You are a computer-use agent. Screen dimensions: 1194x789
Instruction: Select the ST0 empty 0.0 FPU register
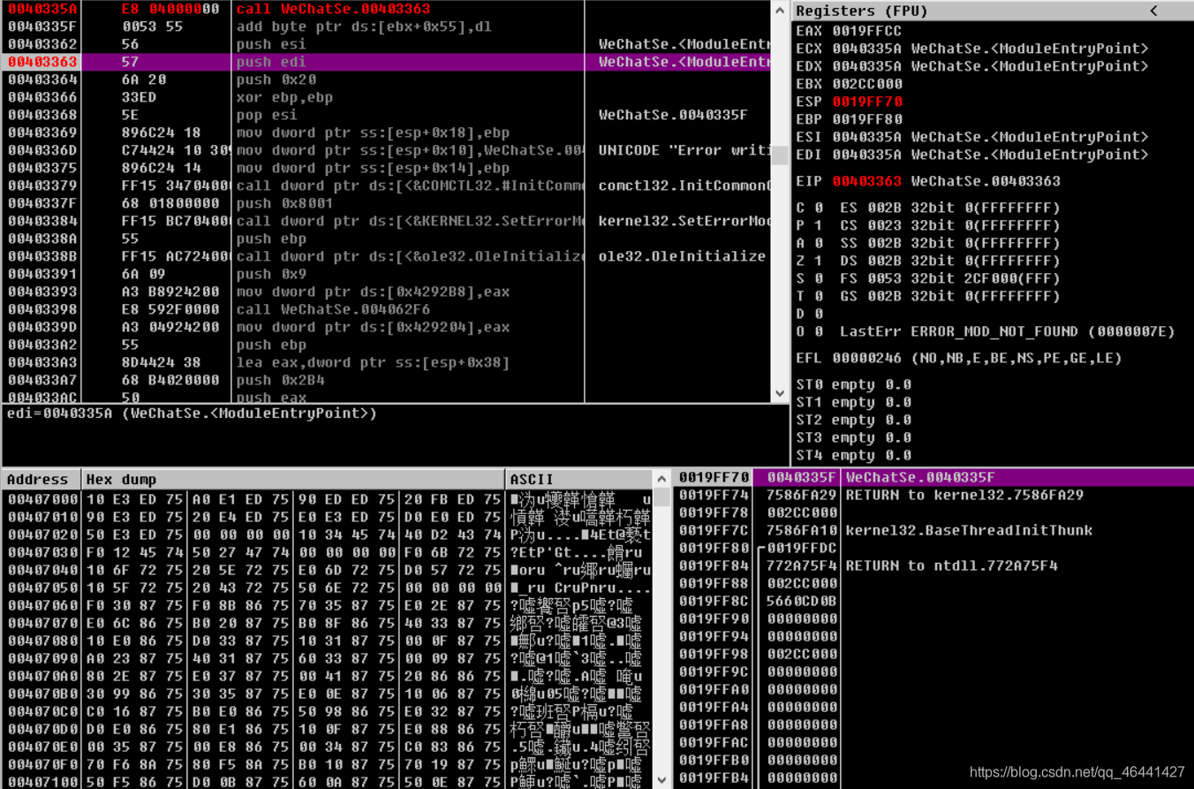point(853,384)
